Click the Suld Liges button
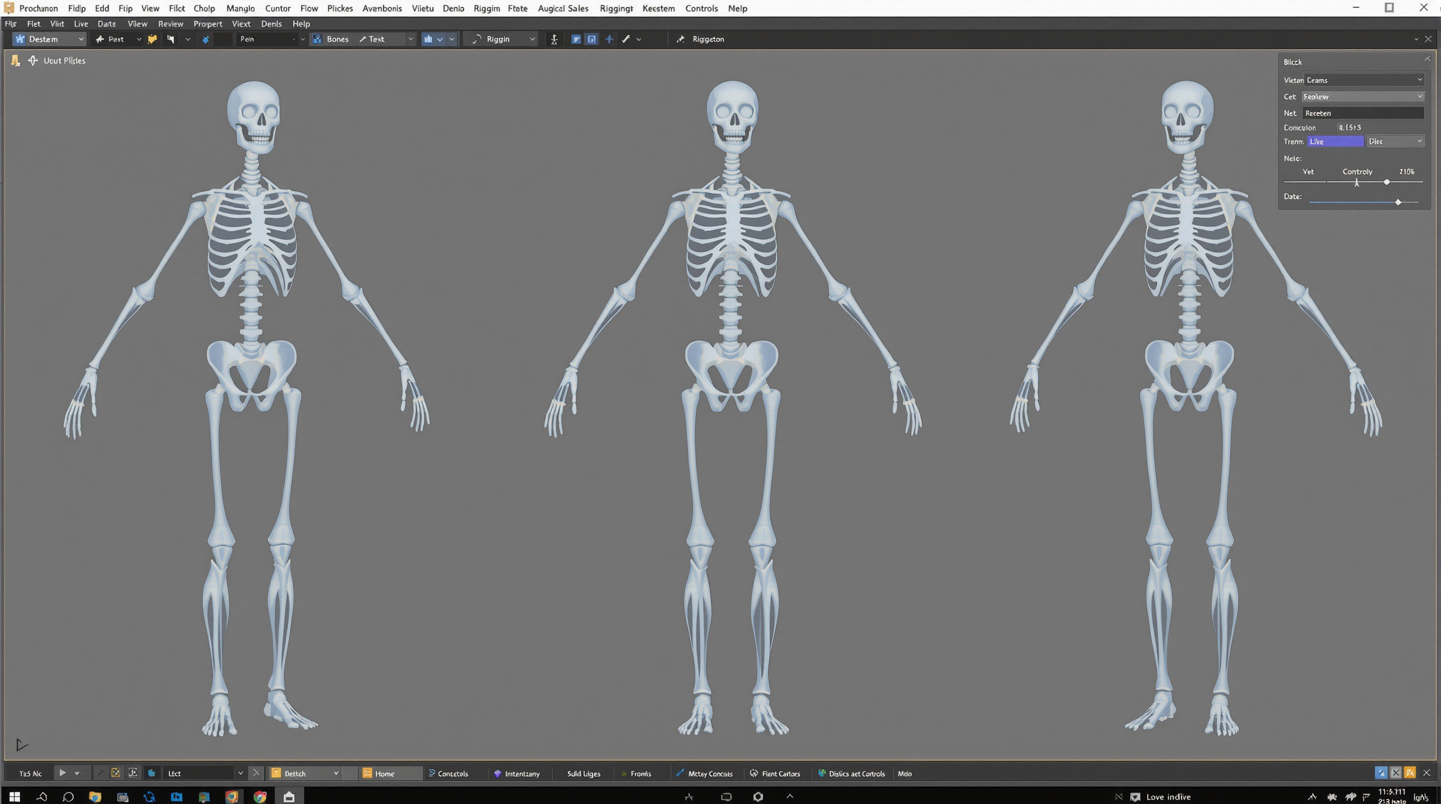Screen dimensions: 1441x804 point(583,773)
